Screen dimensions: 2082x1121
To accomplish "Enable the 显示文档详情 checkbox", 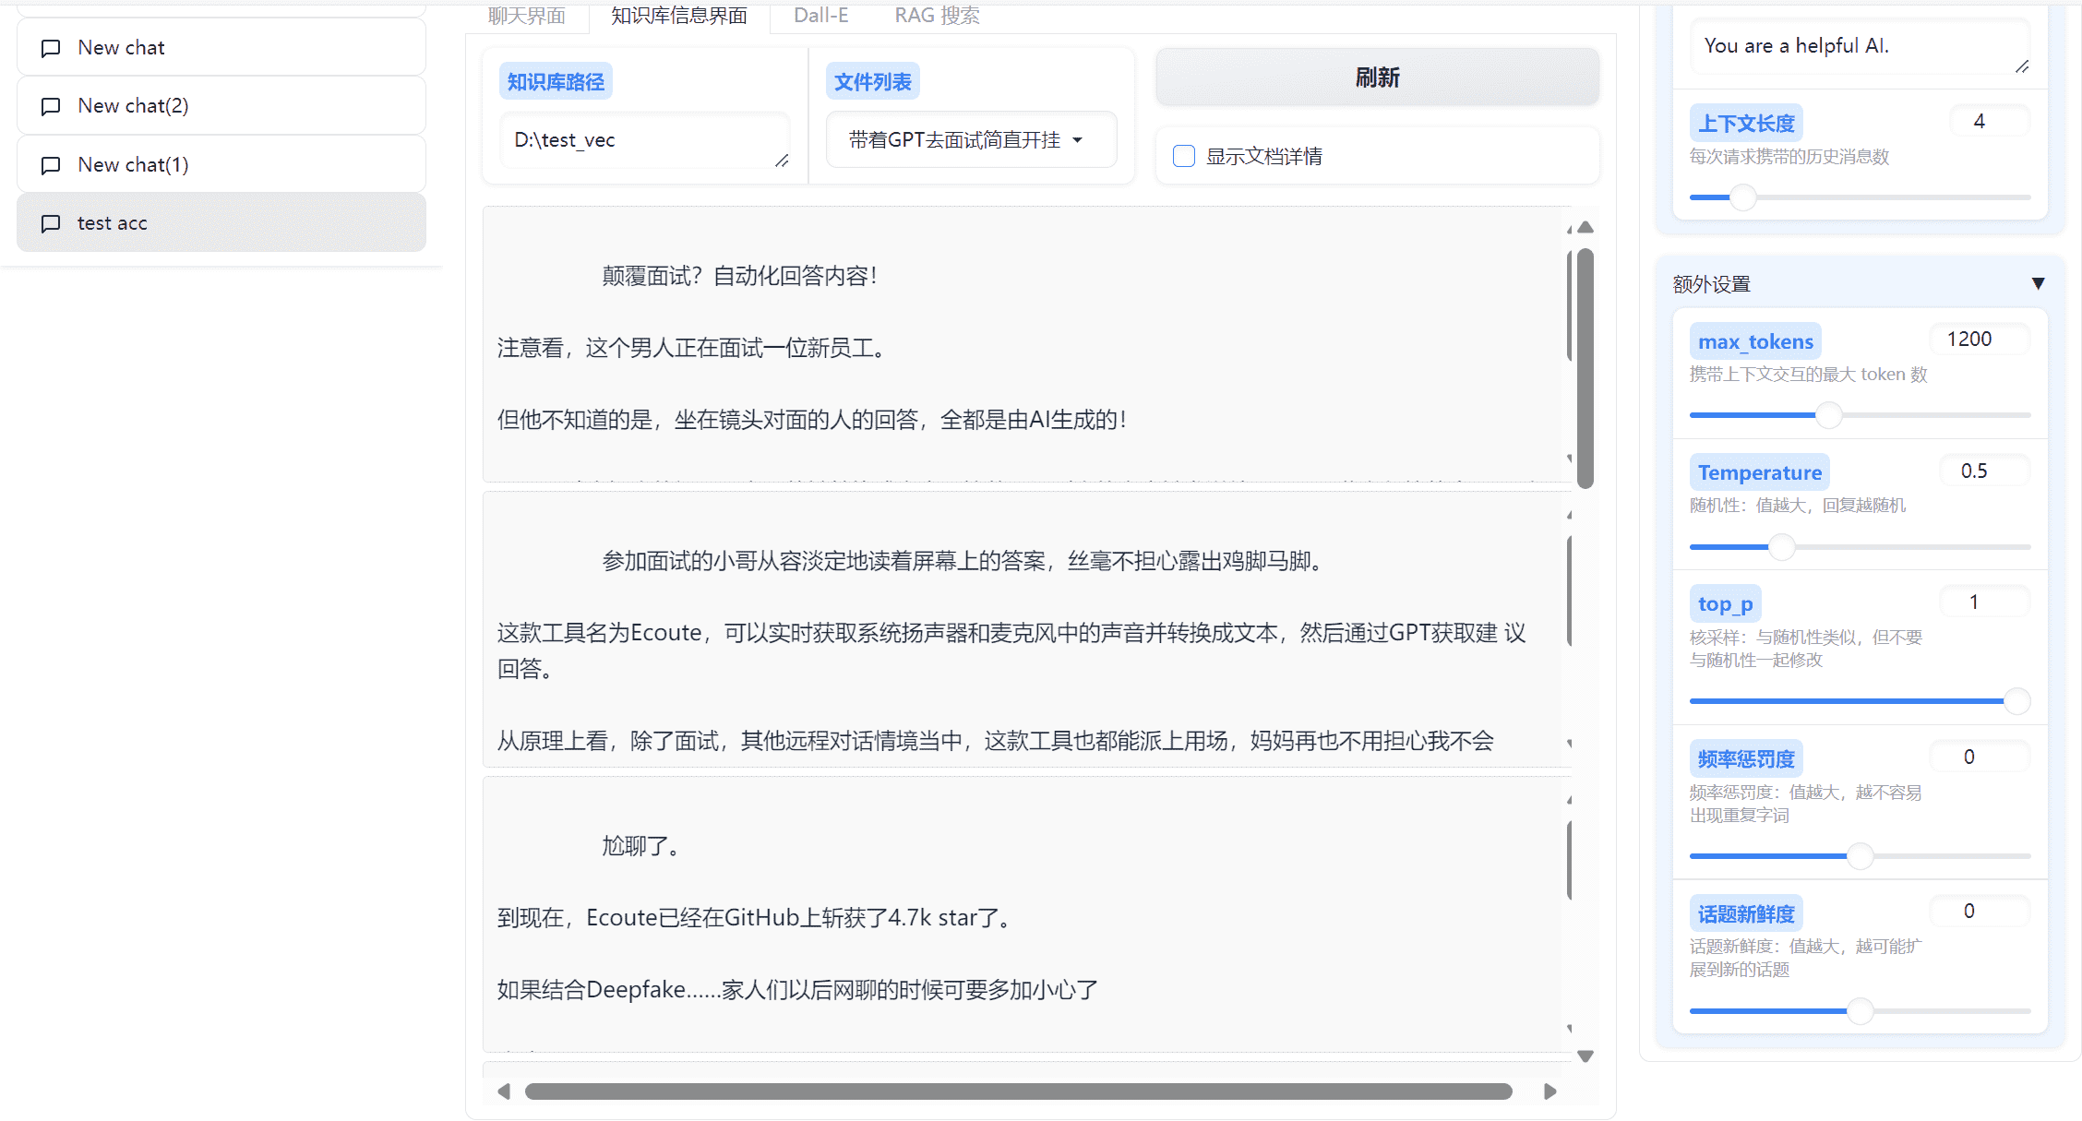I will click(x=1184, y=155).
